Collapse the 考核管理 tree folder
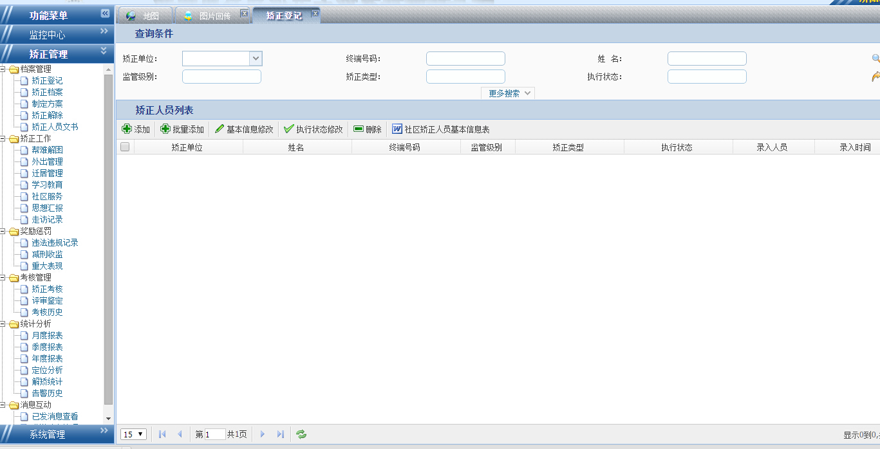Screen dimensions: 880x449 tap(3, 277)
